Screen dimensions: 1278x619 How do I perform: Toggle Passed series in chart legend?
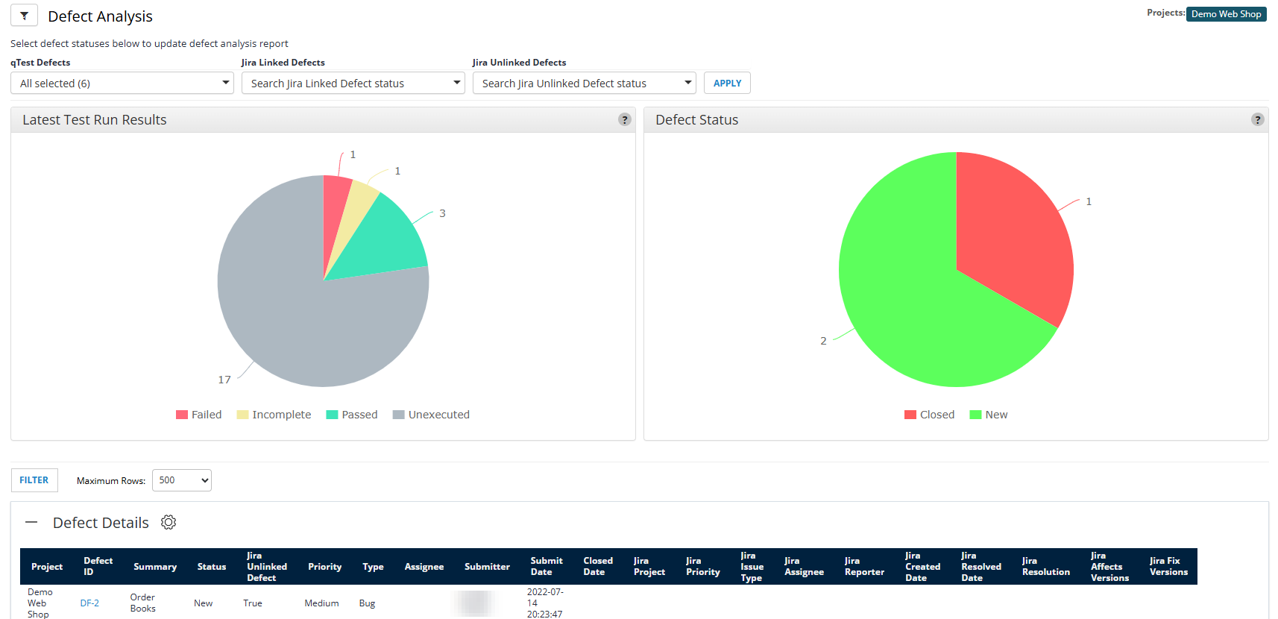352,415
